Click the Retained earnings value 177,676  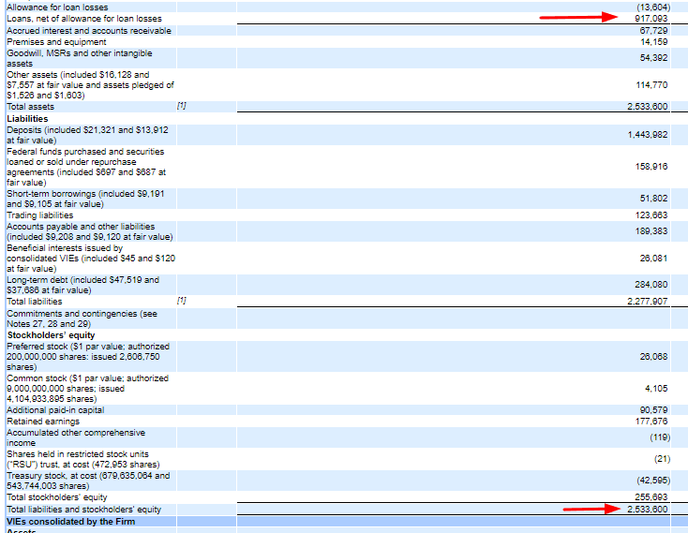point(651,421)
